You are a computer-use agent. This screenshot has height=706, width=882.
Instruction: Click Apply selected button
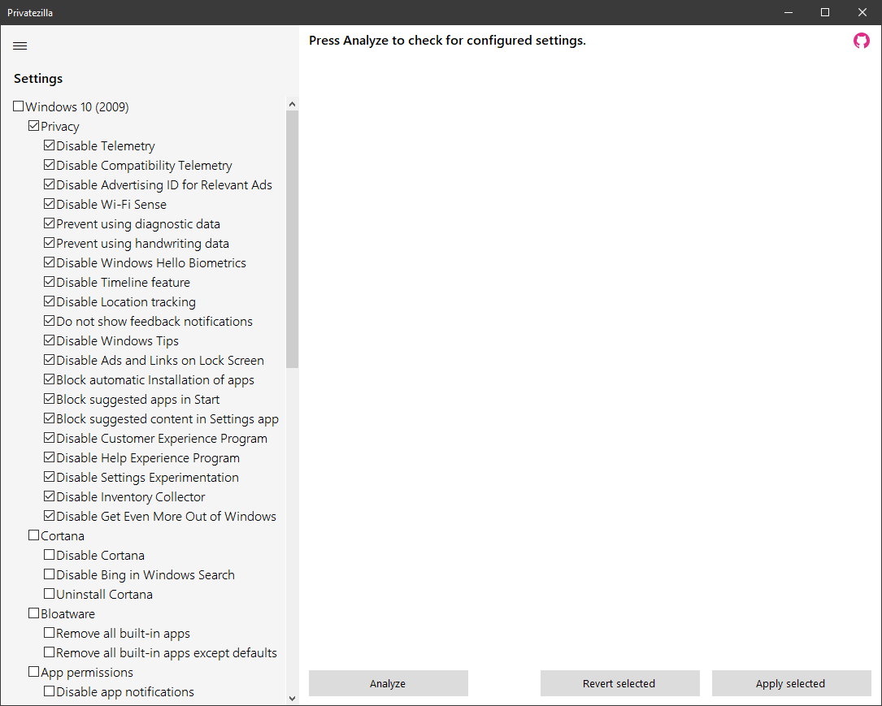[790, 683]
